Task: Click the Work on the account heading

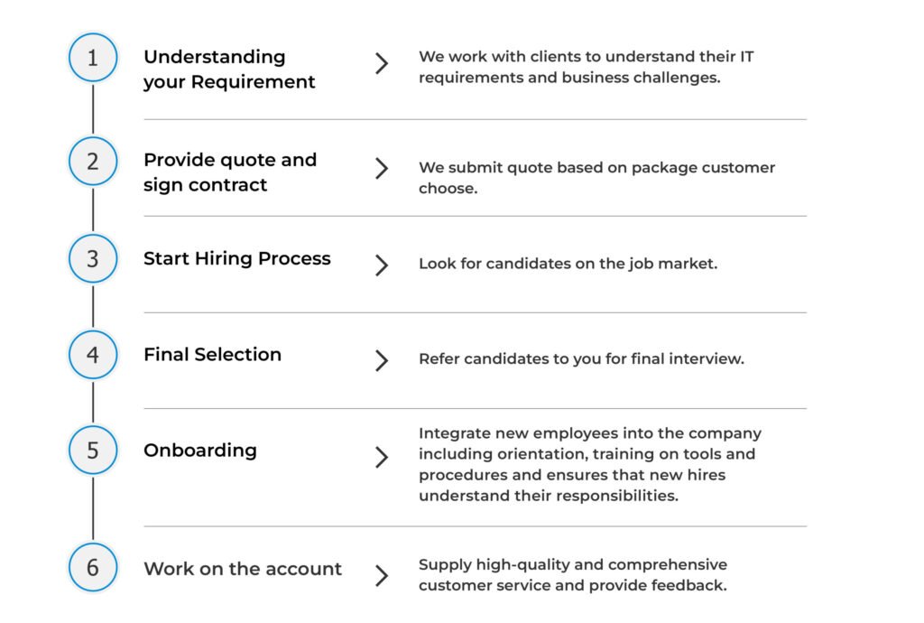Action: [243, 570]
